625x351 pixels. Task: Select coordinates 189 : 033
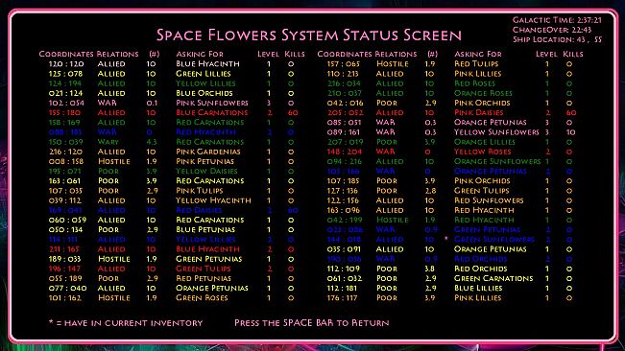(x=64, y=259)
